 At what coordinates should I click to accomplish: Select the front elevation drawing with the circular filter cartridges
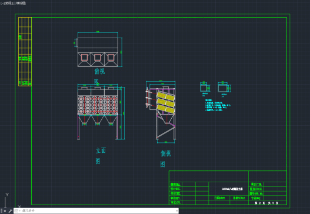[101, 112]
